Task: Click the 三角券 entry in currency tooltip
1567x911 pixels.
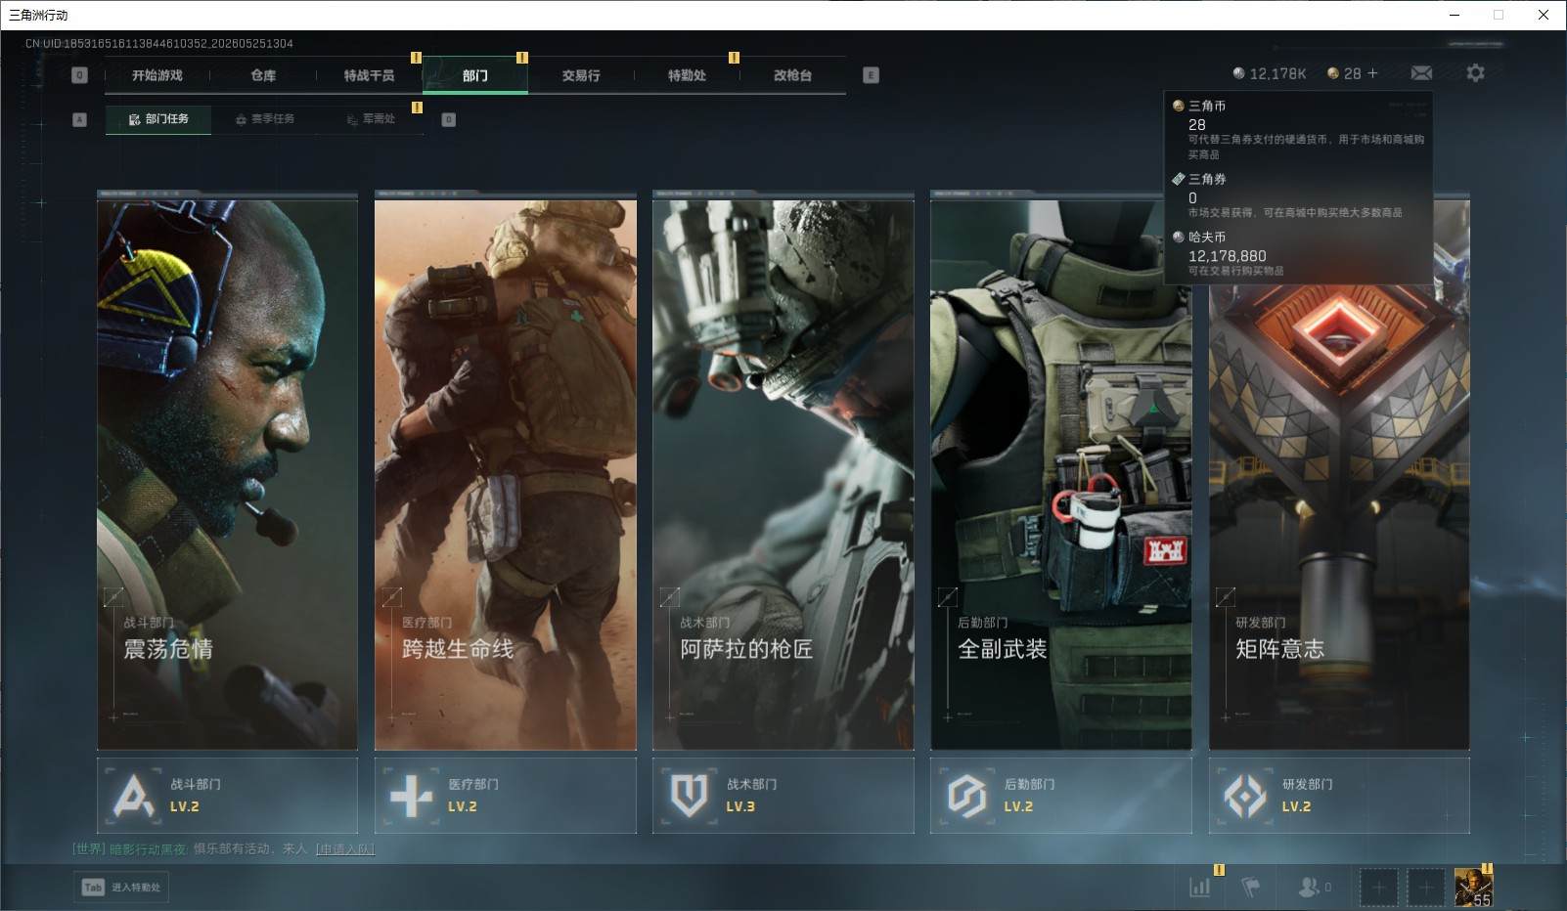Action: coord(1299,195)
